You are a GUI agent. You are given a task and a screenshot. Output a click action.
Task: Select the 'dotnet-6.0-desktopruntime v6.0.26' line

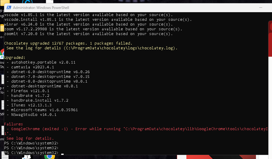[x=48, y=72]
